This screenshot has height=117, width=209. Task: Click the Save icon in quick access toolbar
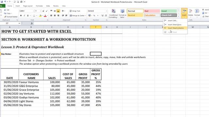click(2, 2)
